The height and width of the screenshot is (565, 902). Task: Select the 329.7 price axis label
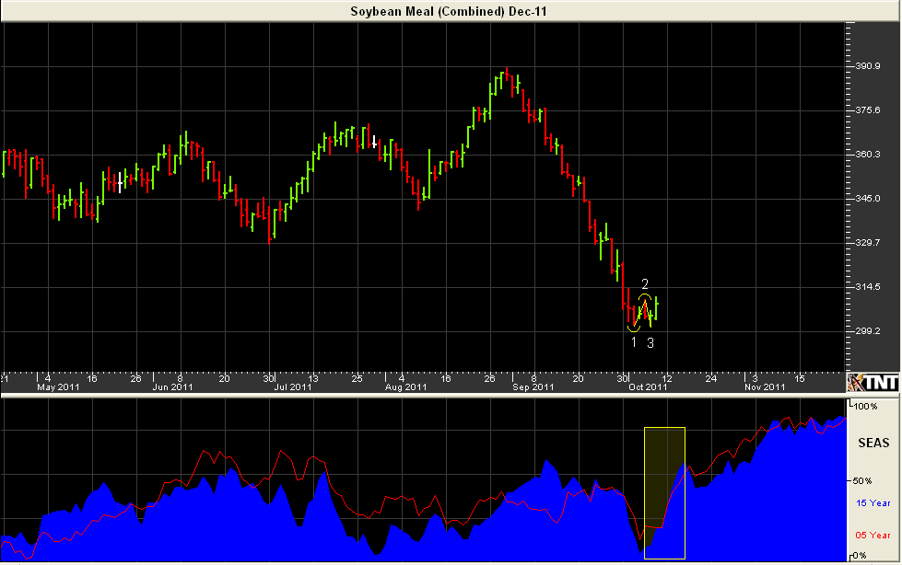pos(868,243)
